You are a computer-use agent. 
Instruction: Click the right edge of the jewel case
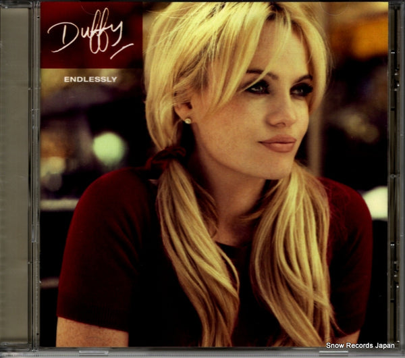[x=396, y=176]
